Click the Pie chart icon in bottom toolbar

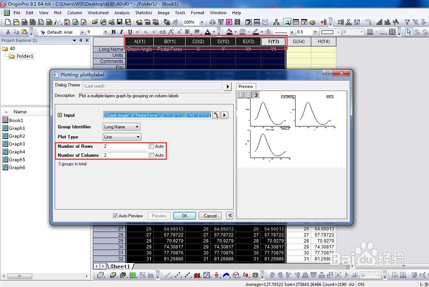click(x=236, y=275)
